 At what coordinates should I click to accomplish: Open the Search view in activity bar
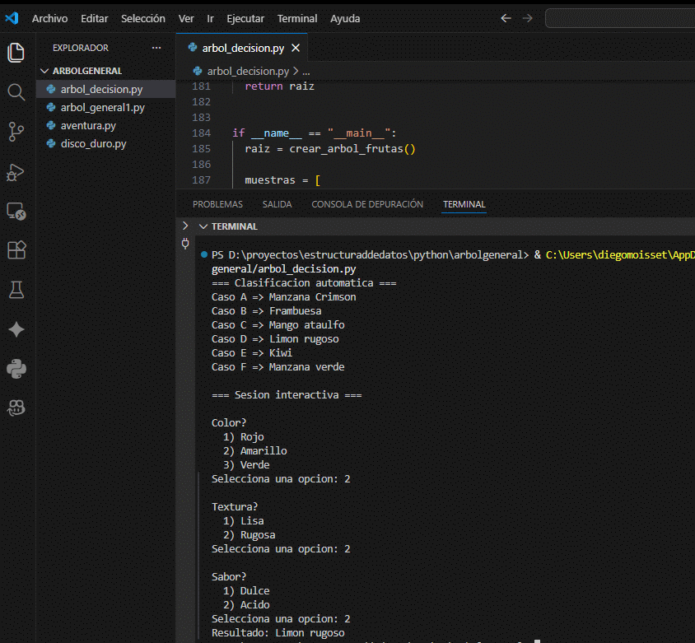[x=16, y=91]
